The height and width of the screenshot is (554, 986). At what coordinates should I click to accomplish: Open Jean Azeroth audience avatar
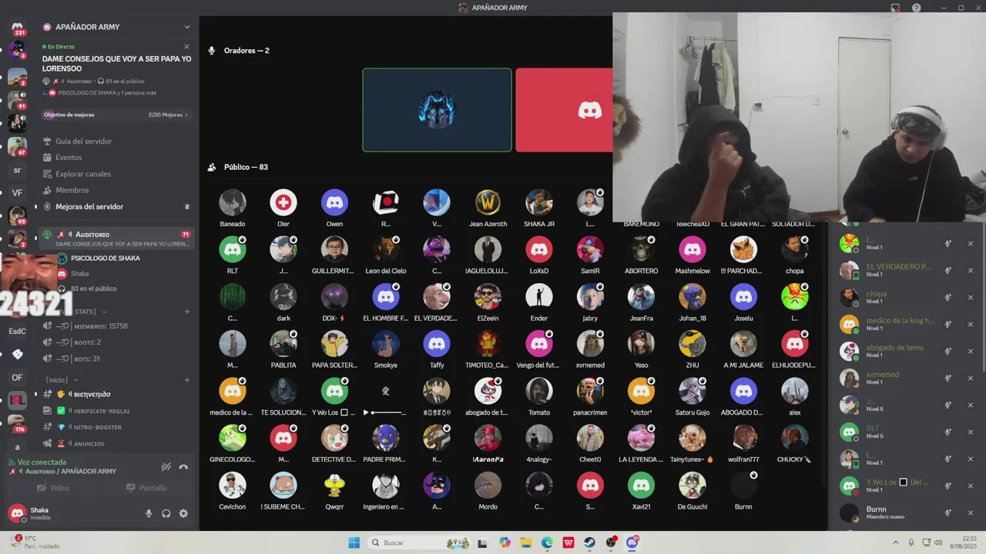[x=488, y=202]
